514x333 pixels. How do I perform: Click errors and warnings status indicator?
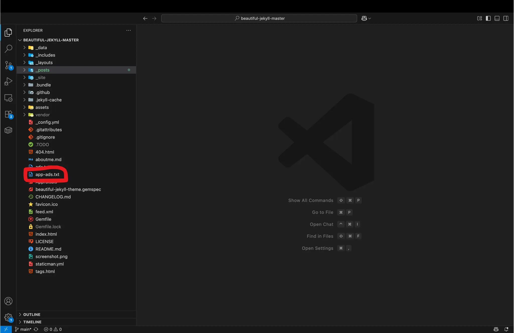pyautogui.click(x=53, y=329)
